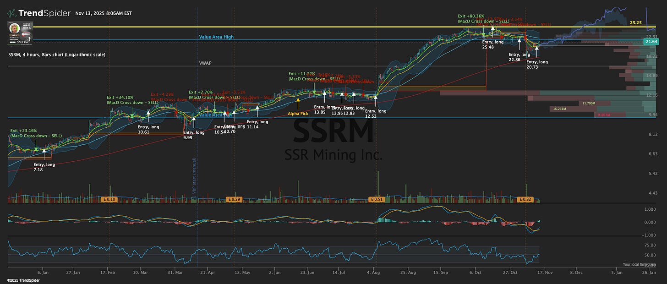Click the Nov 13, 2025 8:06AM EST timestamp

pos(104,13)
